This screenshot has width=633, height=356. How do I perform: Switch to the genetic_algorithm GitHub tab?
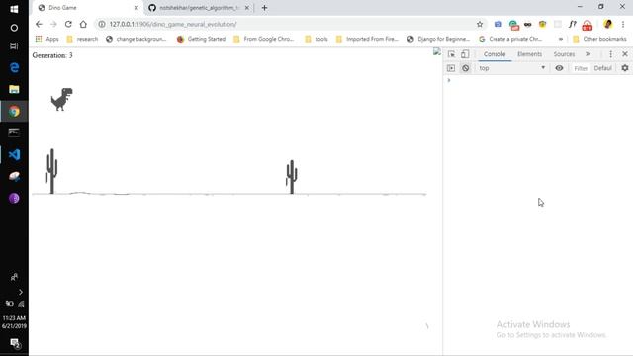click(199, 8)
